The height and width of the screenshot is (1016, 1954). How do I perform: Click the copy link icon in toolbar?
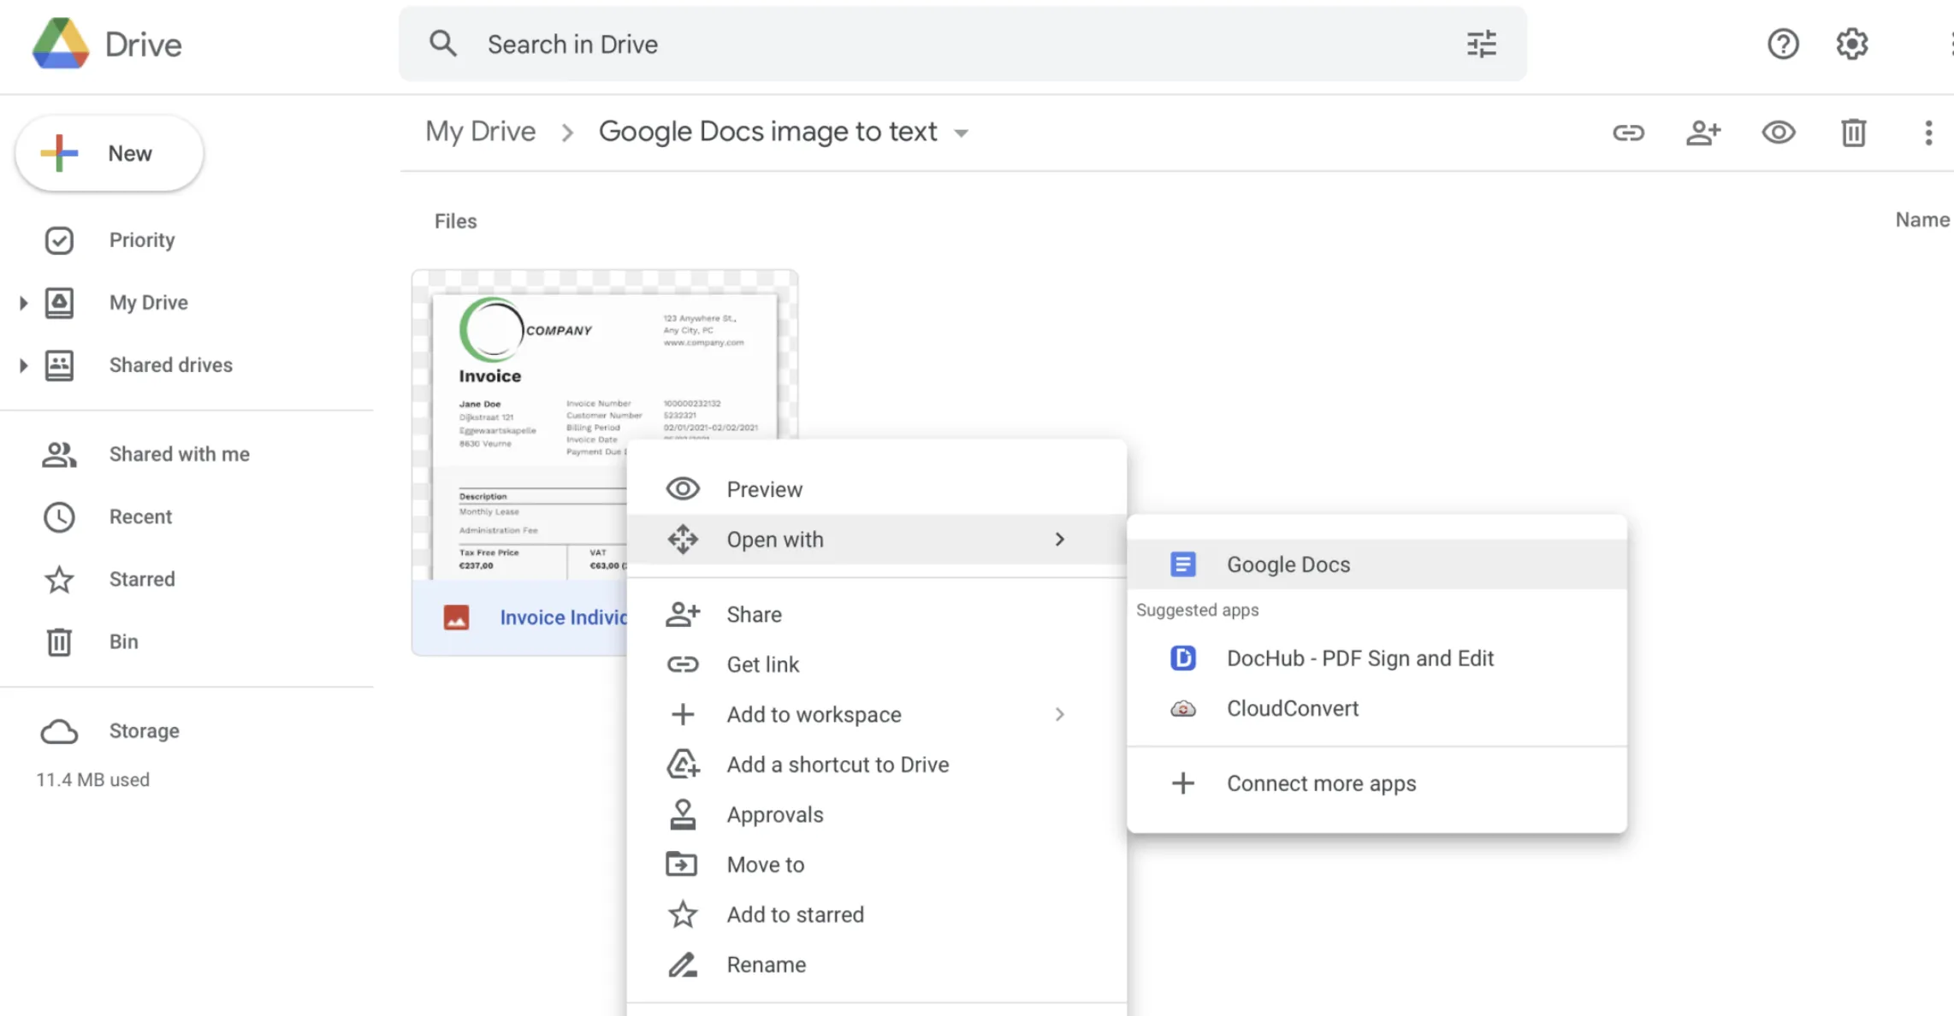1628,132
